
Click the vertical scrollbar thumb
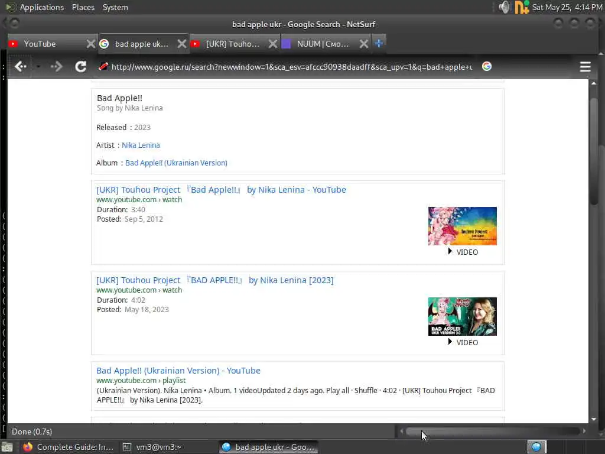(x=593, y=151)
